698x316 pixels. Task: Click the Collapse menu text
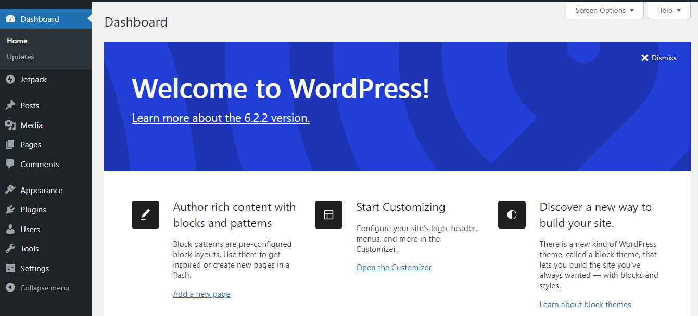tap(45, 288)
